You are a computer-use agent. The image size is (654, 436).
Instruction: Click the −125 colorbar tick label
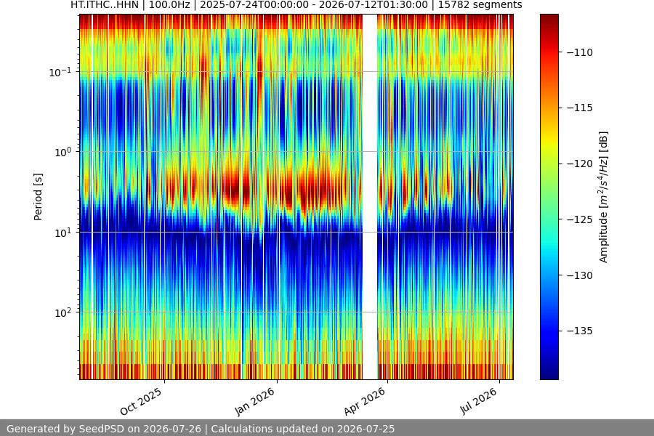tap(580, 219)
